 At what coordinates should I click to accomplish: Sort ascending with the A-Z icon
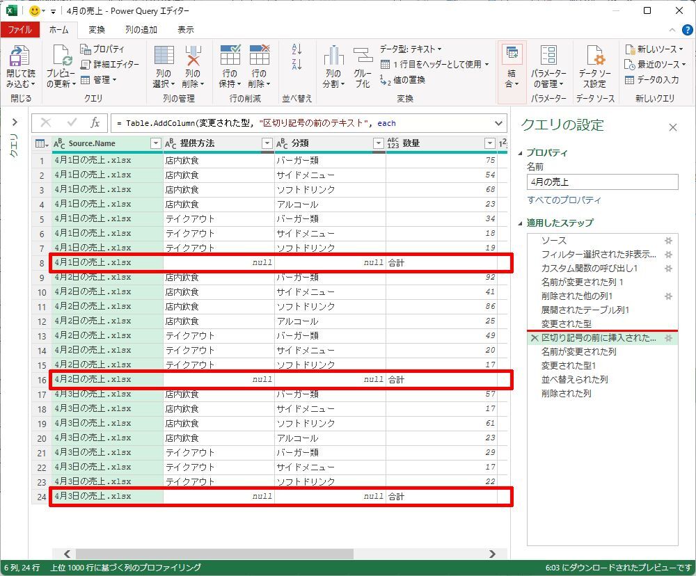[297, 49]
